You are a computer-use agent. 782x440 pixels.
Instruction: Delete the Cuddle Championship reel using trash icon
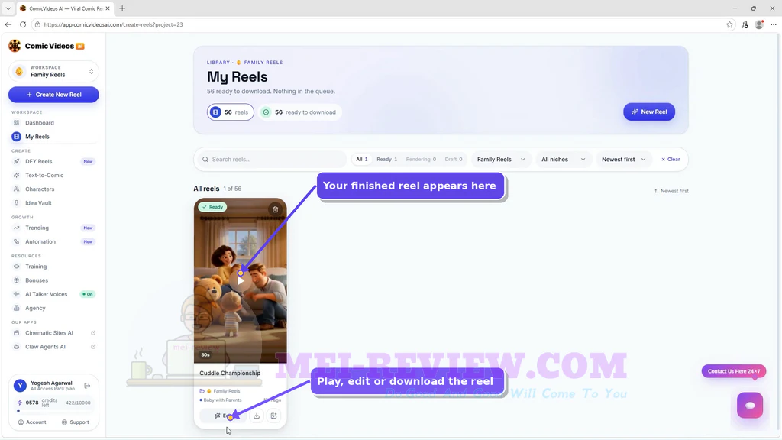pos(275,209)
